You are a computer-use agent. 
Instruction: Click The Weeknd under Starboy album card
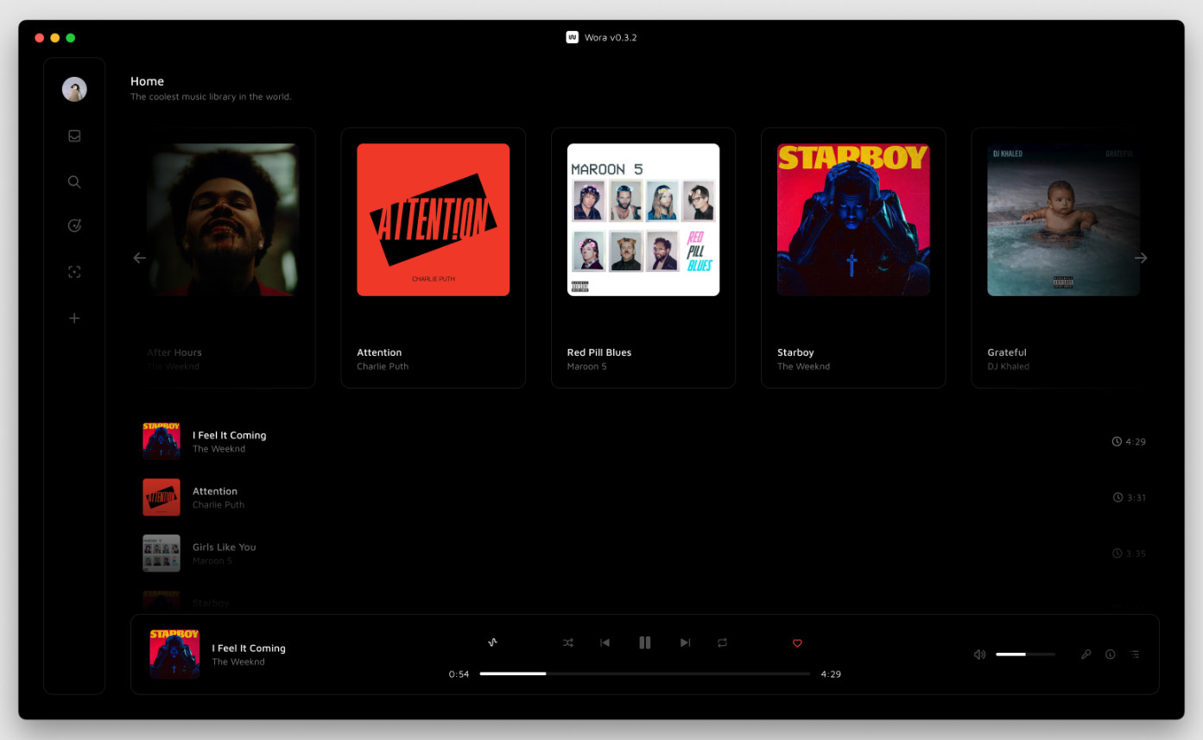coord(803,366)
